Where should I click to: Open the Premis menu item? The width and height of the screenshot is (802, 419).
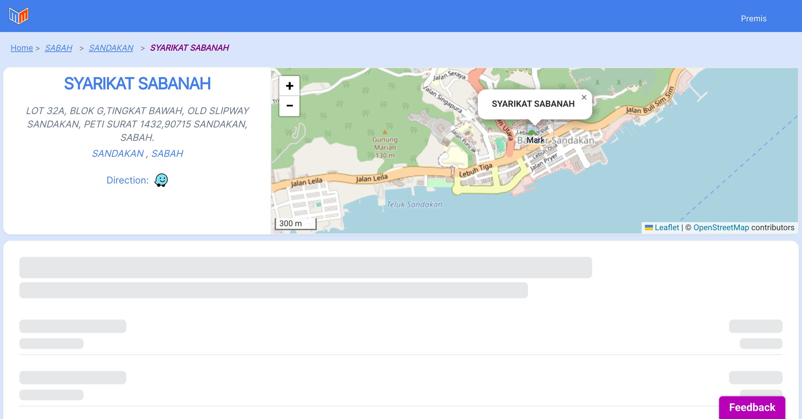click(754, 19)
